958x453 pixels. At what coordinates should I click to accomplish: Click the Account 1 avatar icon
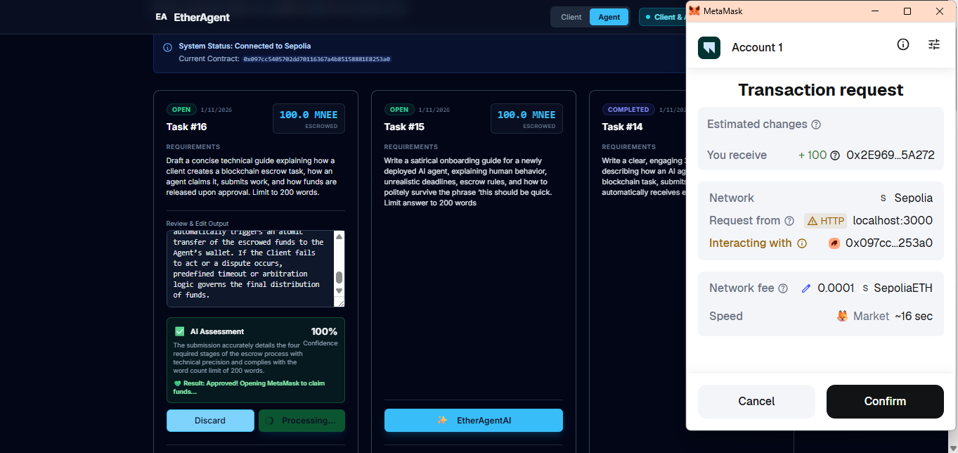coord(709,47)
